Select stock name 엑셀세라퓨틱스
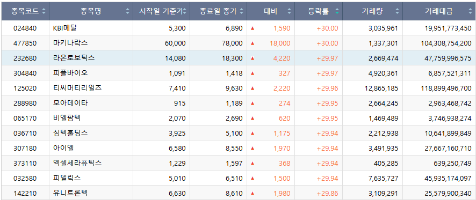Screen dimensions: 476x200 (77, 164)
